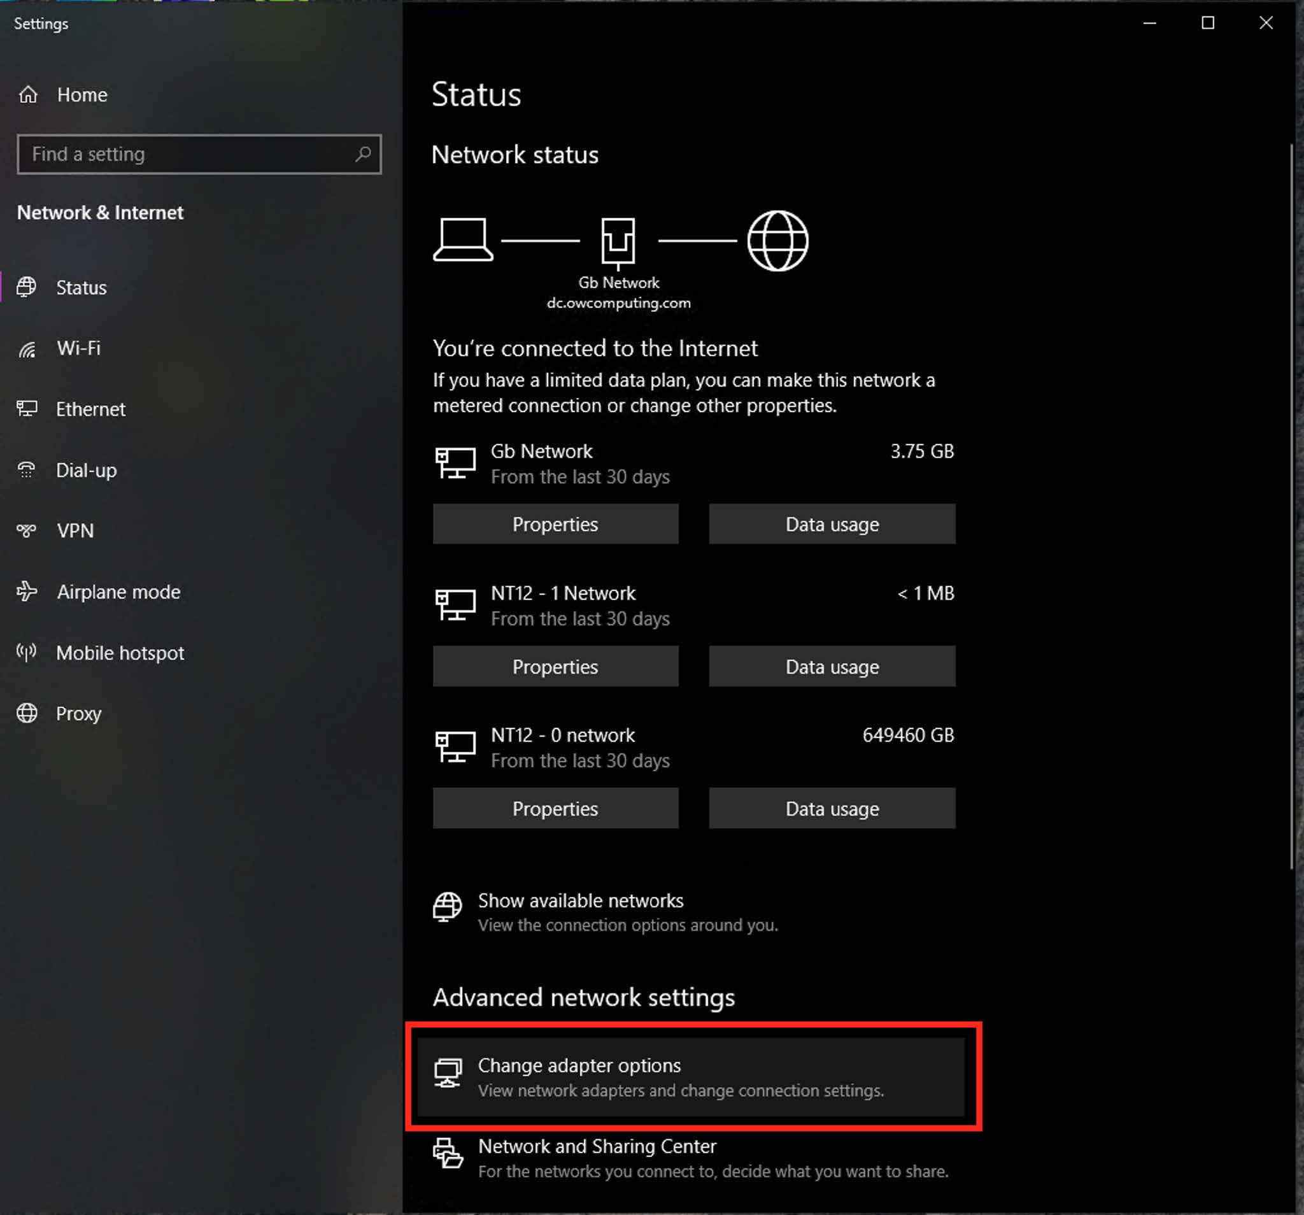The height and width of the screenshot is (1215, 1304).
Task: Open Data usage for Gb Network
Action: (x=832, y=524)
